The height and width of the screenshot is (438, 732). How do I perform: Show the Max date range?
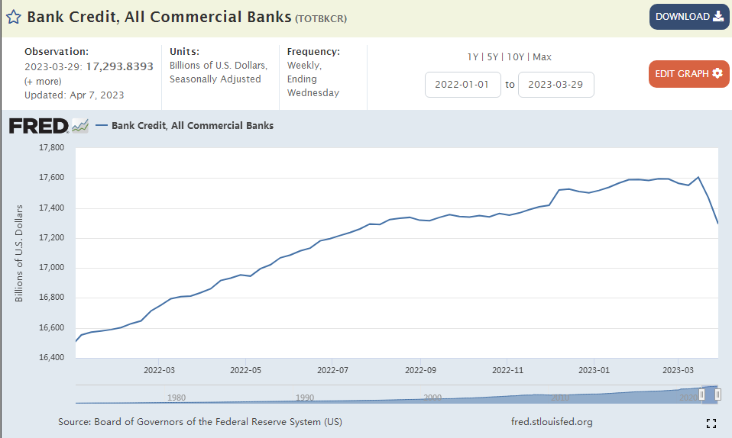point(542,57)
